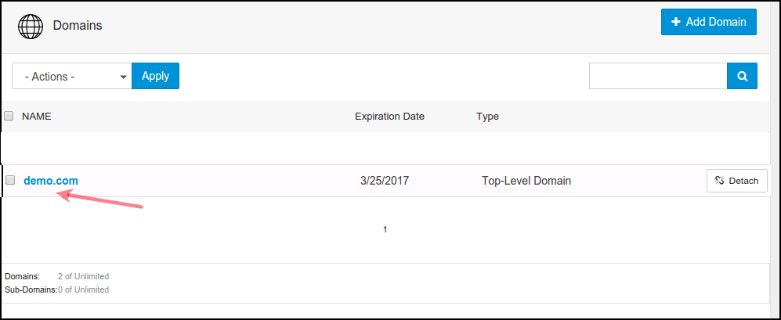The height and width of the screenshot is (320, 781).
Task: Open the demo.com domain link
Action: [51, 181]
